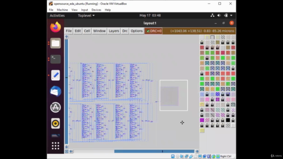
Task: Click the power icon in top bar
Action: [x=226, y=15]
